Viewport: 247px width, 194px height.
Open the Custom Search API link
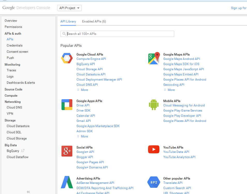(177, 188)
